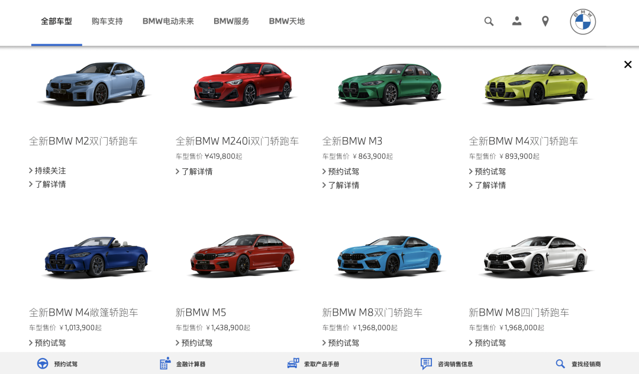Open the user account icon

coord(517,21)
